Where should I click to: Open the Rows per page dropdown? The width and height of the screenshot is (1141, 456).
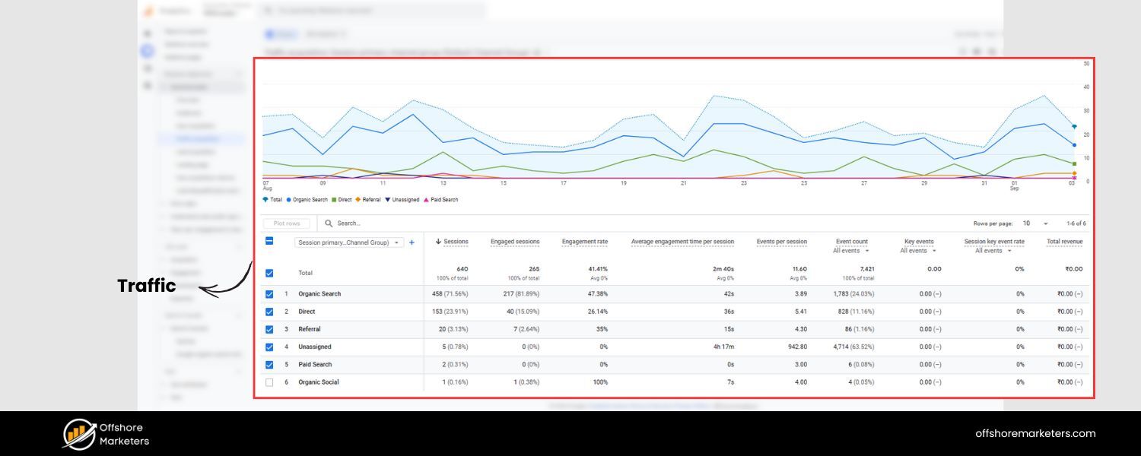[1038, 223]
